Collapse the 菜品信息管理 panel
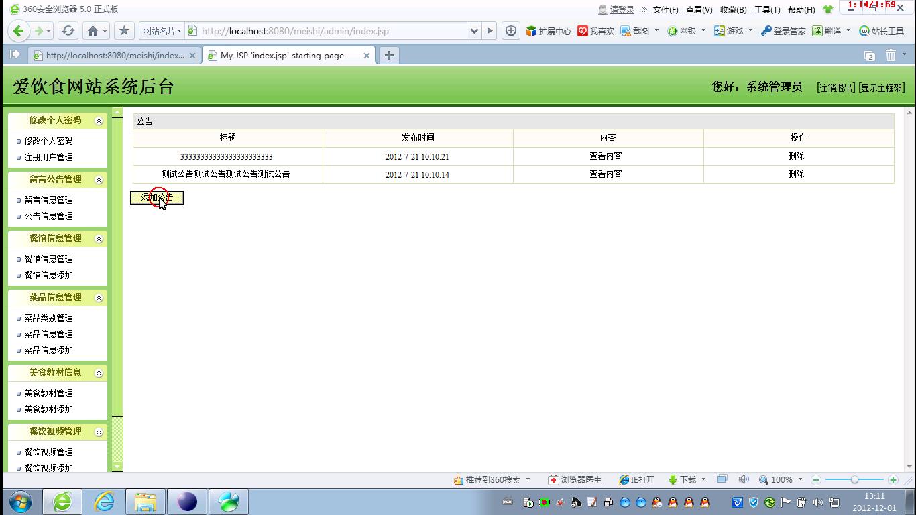 tap(99, 298)
